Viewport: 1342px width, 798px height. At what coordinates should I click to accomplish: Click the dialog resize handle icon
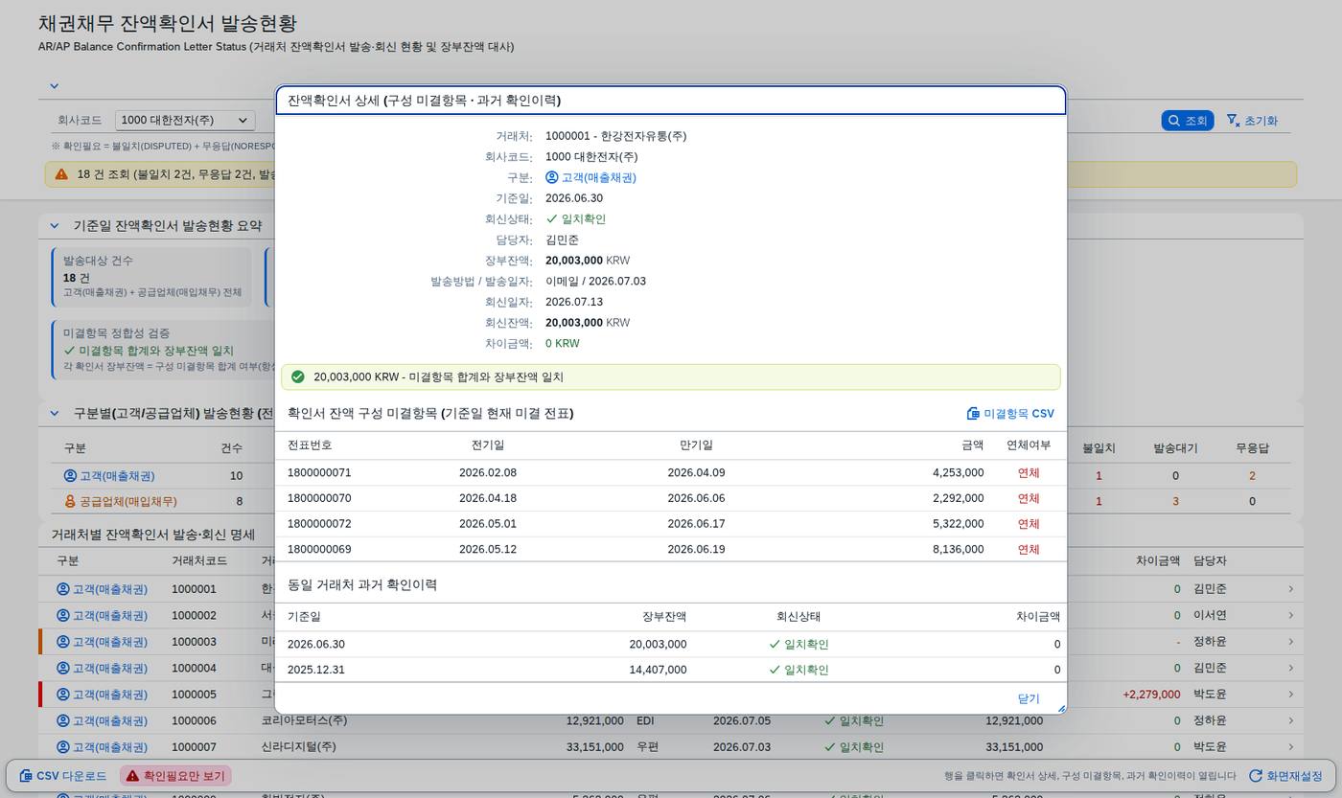click(1060, 708)
